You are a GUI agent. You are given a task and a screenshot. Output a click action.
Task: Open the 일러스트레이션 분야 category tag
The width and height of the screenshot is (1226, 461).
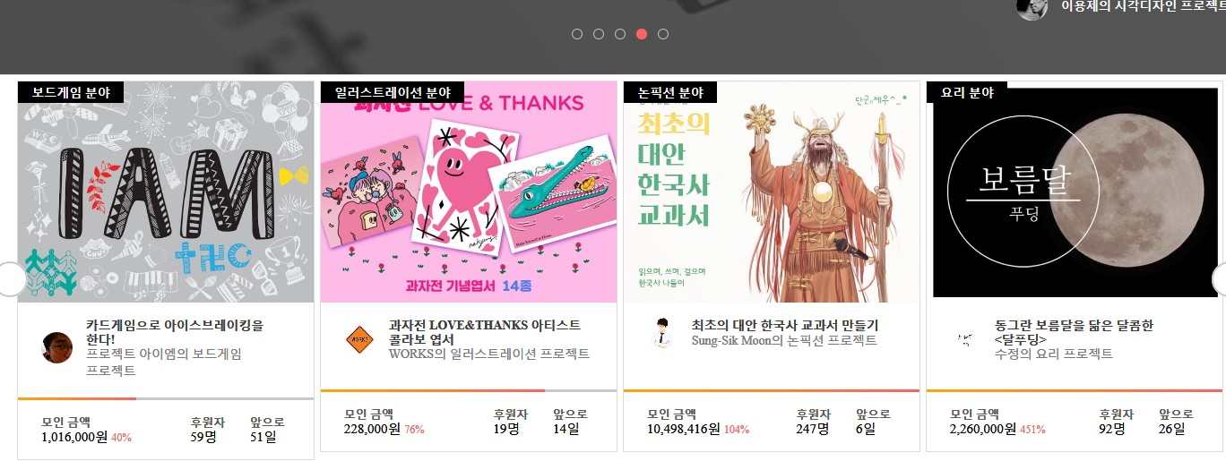[392, 92]
